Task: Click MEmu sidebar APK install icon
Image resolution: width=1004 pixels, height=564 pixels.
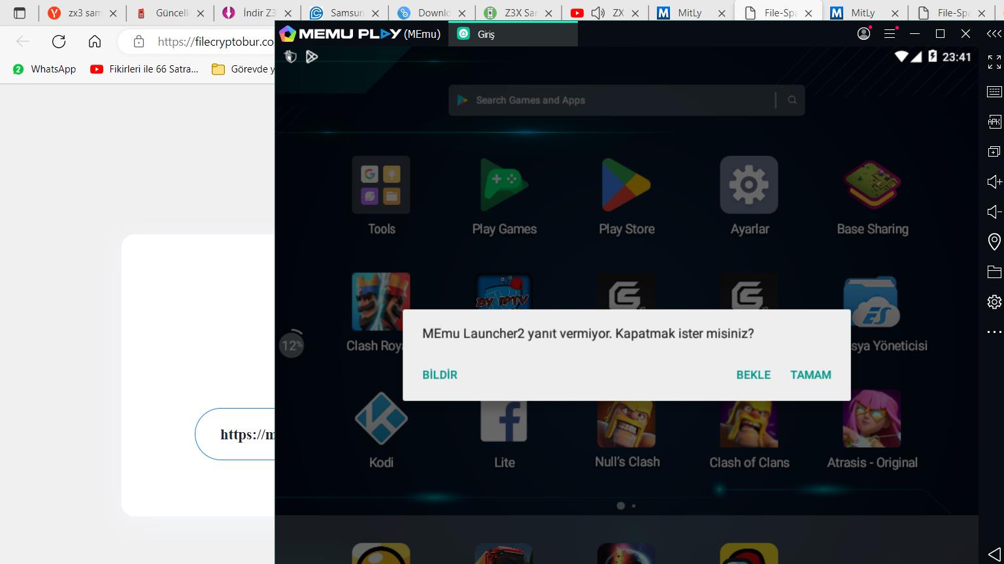Action: [x=994, y=121]
